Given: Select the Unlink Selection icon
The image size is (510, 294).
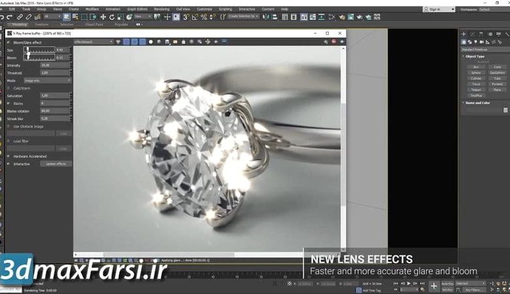Looking at the screenshot, I should coord(29,17).
